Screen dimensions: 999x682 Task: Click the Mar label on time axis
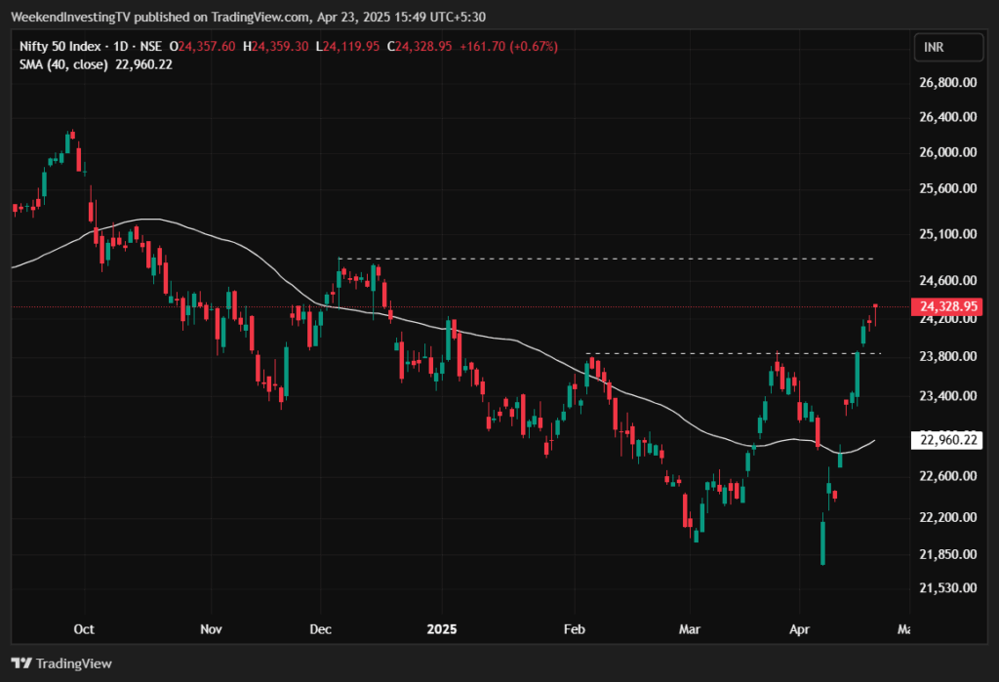pos(691,629)
